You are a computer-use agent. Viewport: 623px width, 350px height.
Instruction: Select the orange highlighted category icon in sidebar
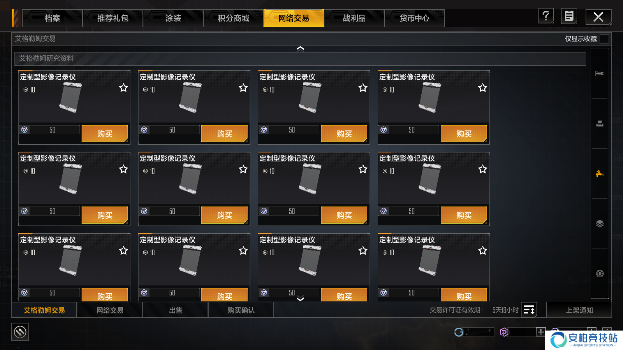600,173
